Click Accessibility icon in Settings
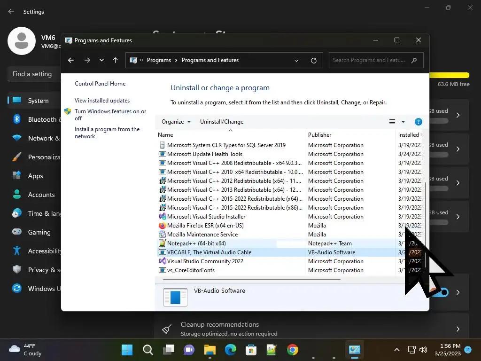The height and width of the screenshot is (361, 481). (17, 251)
